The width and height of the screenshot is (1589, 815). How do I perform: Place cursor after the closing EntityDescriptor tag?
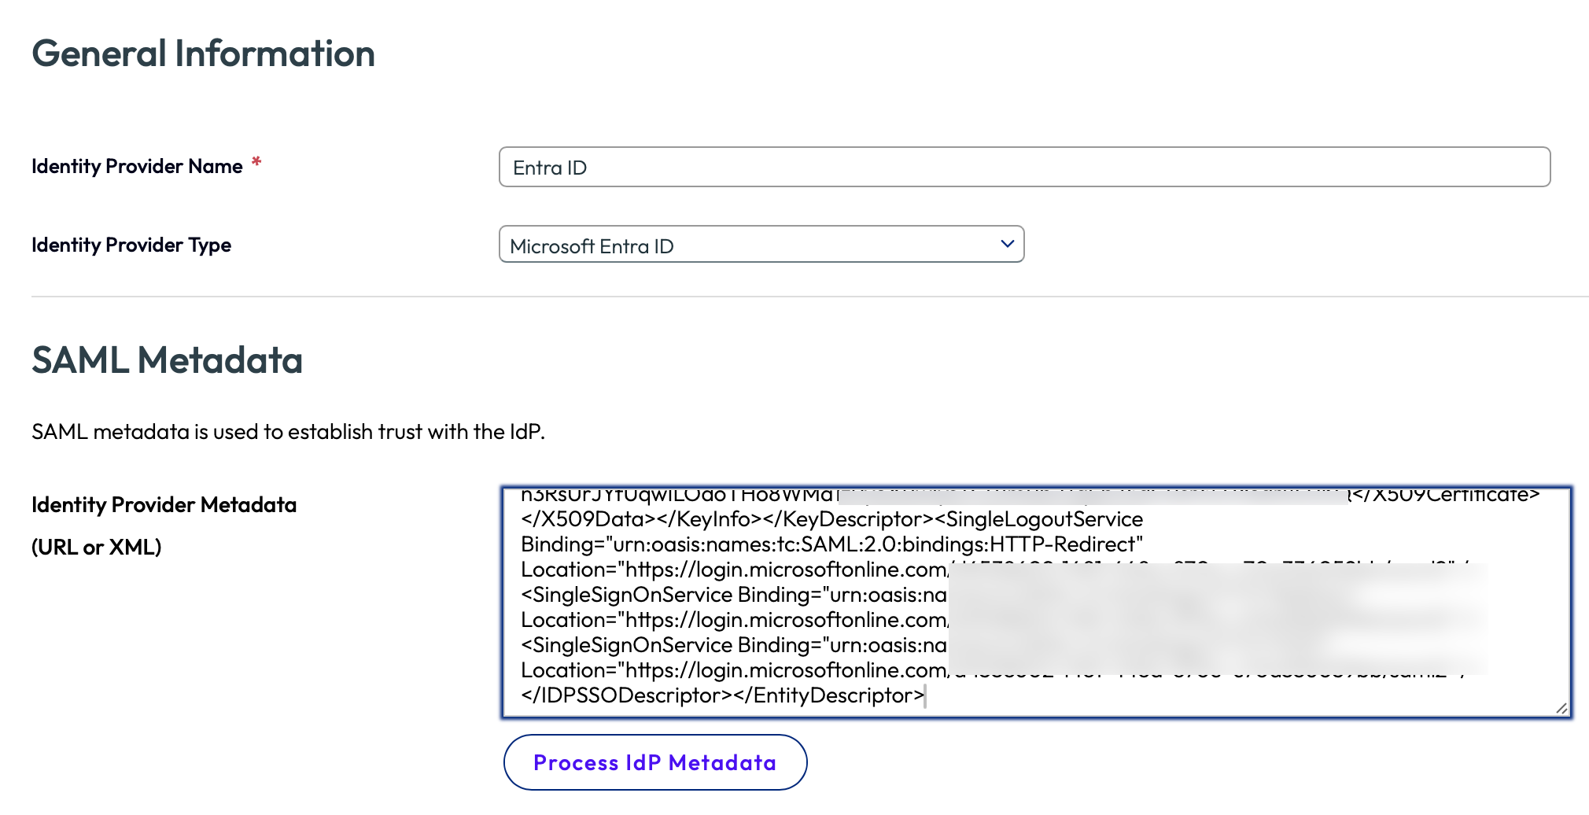click(925, 696)
